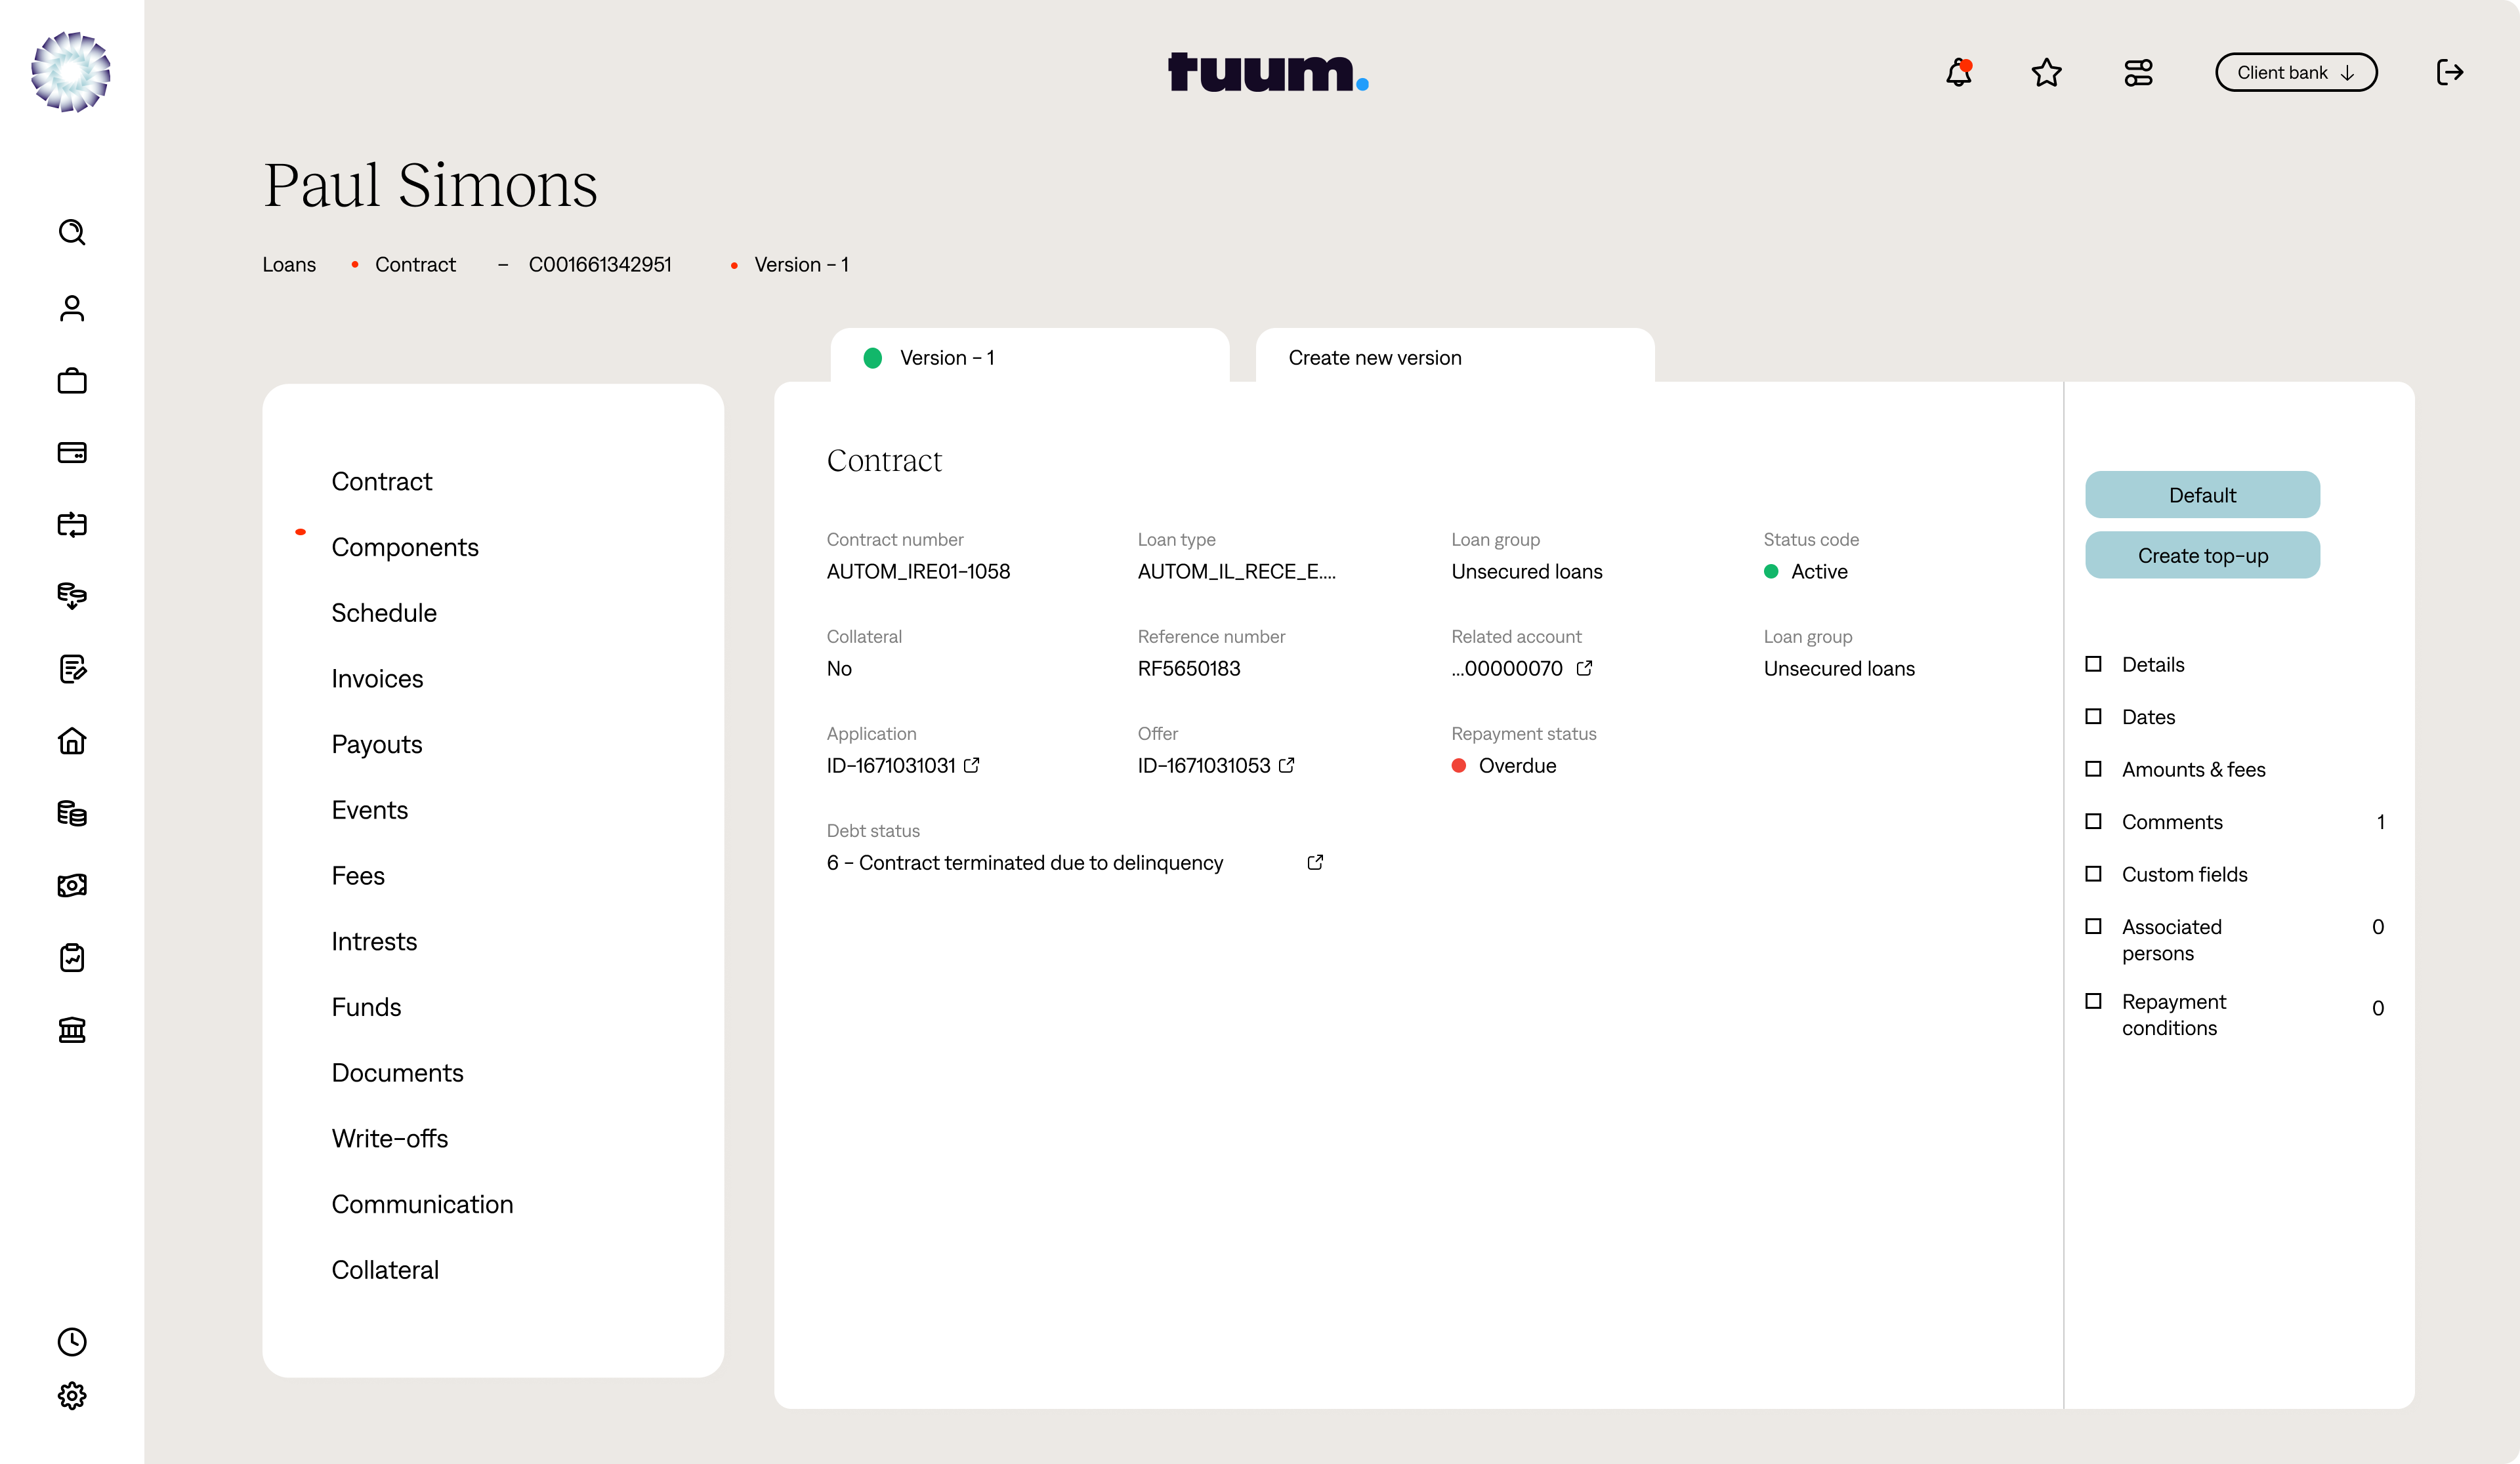Switch to Create new version tab
Screen dimensions: 2520x1464
point(1454,357)
